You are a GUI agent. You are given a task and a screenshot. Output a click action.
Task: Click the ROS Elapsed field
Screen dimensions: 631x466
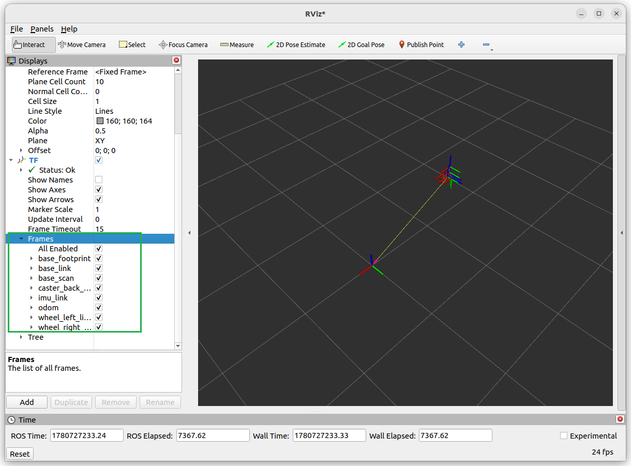click(x=213, y=435)
